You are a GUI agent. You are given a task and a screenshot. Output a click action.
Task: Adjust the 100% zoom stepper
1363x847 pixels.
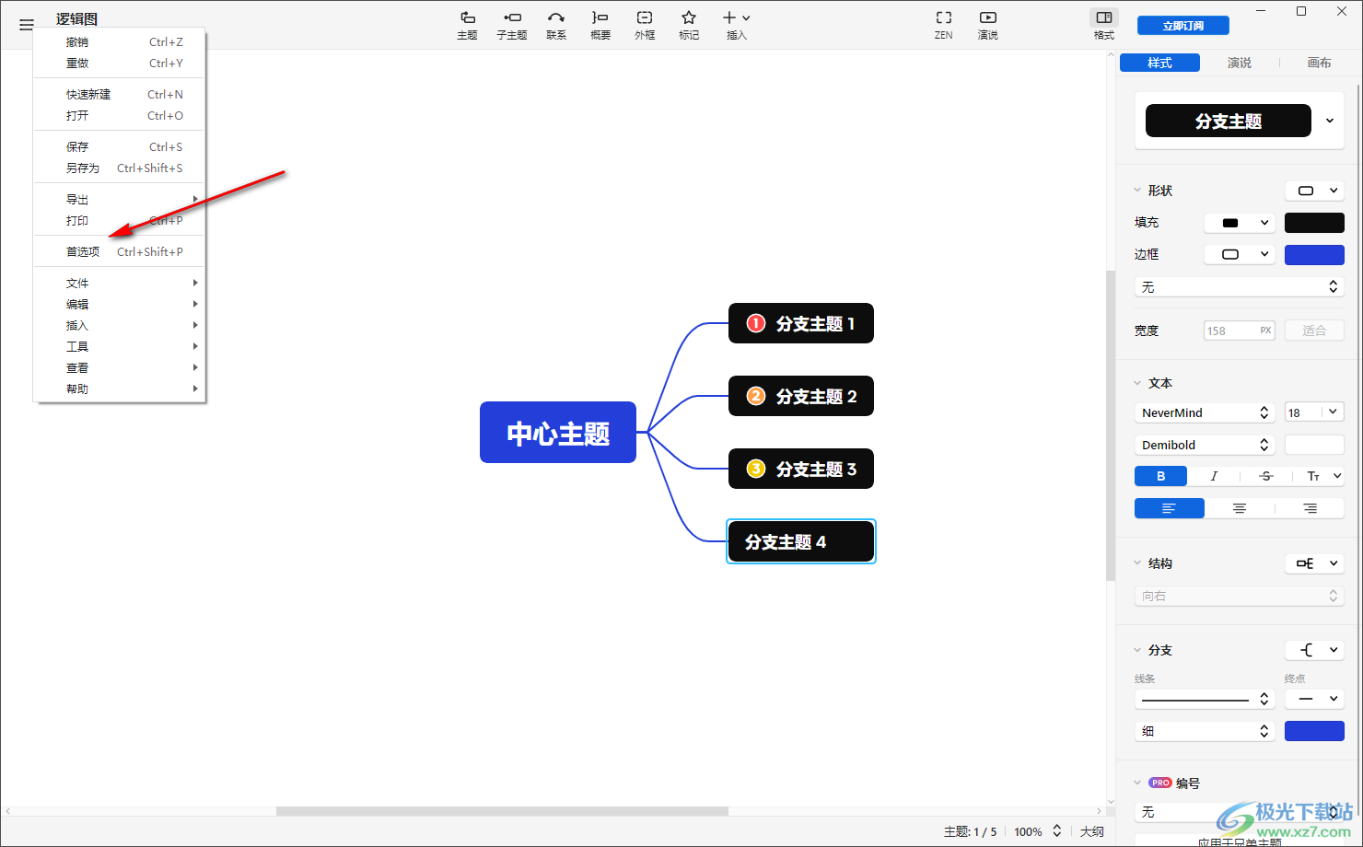[1057, 831]
